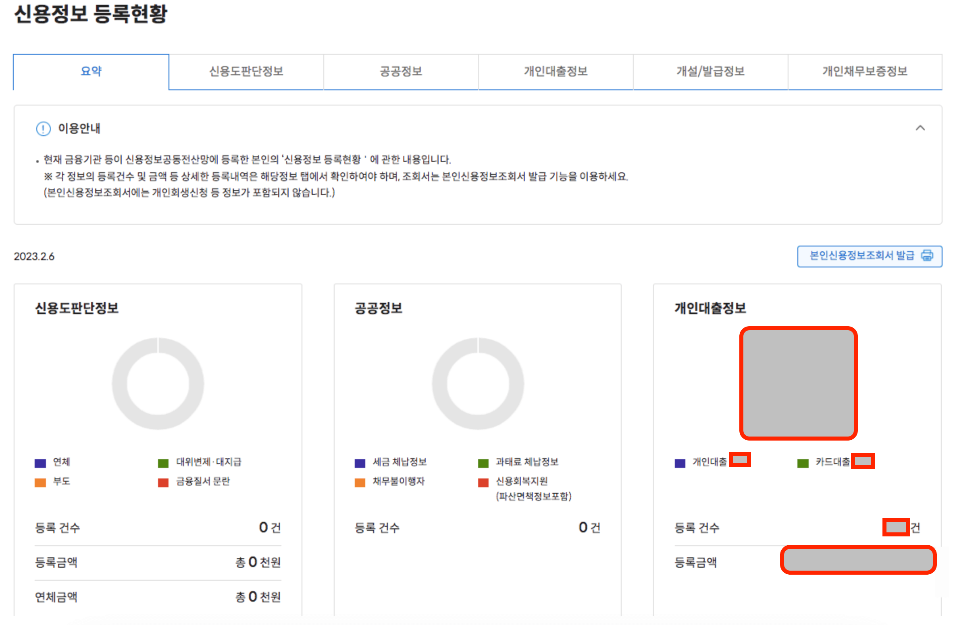Image resolution: width=953 pixels, height=625 pixels.
Task: Collapse the 이용안내 notice section
Action: coord(921,128)
